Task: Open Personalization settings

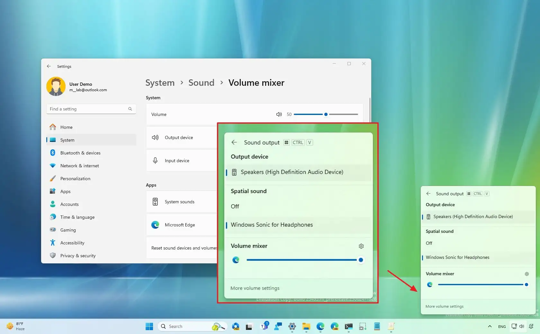Action: 91,179
